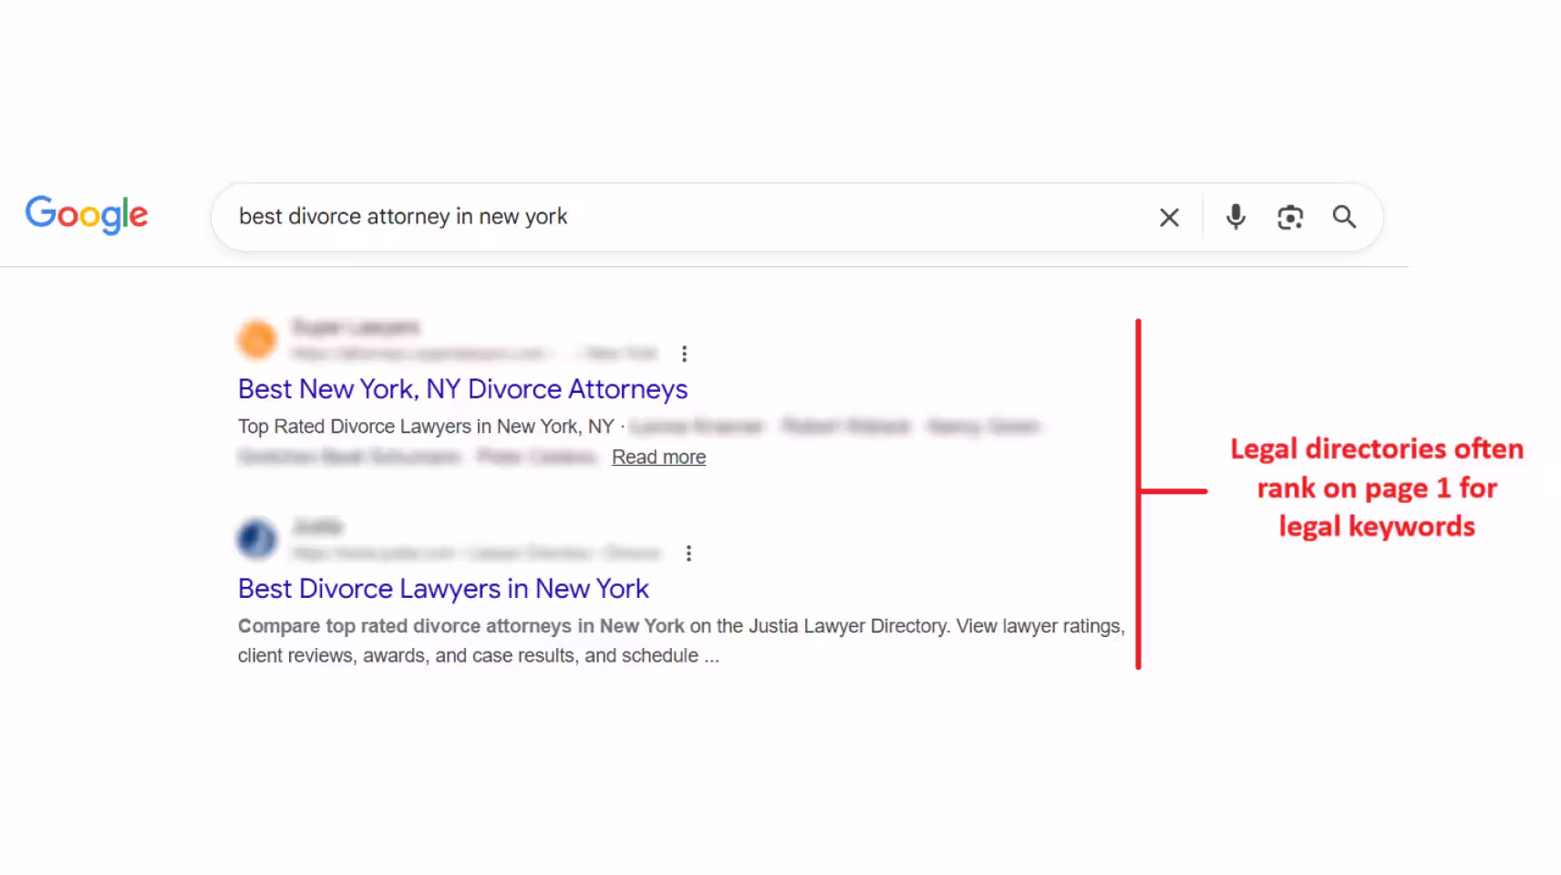This screenshot has height=875, width=1561.
Task: Submit search with the magnifying glass icon
Action: click(x=1344, y=217)
